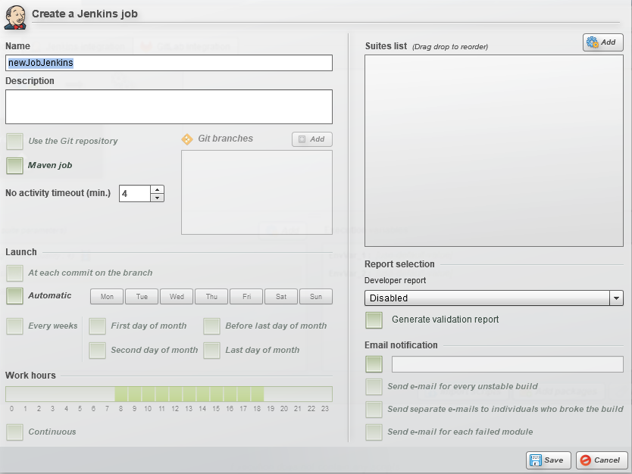Screen dimensions: 632x474
Task: Select the Fri day button
Action: (246, 296)
